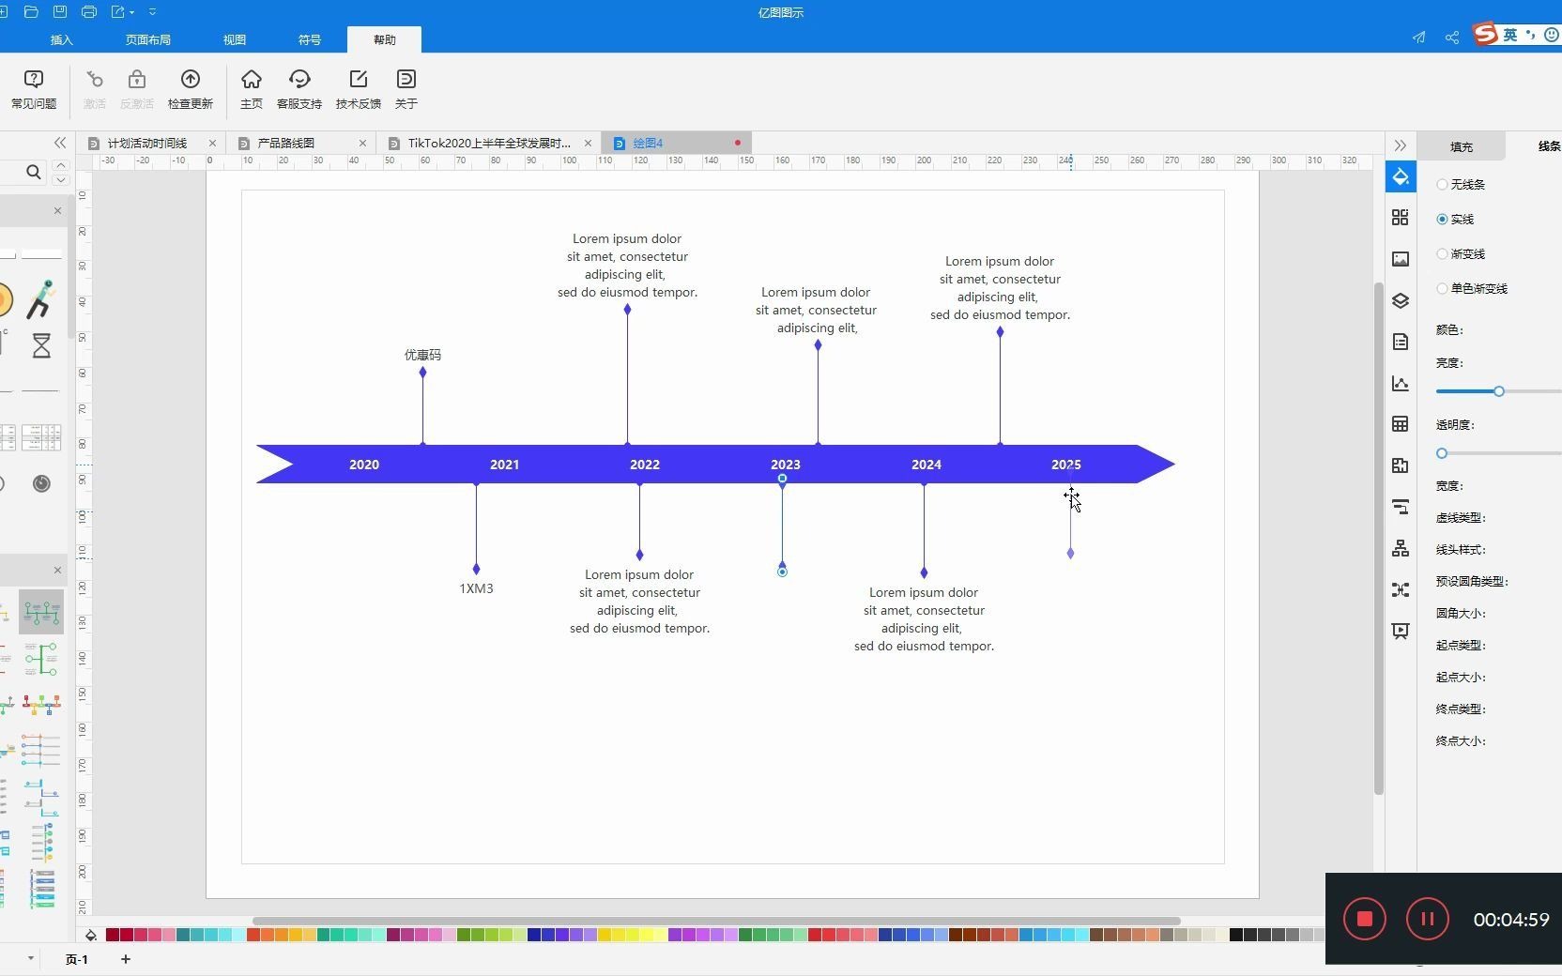Switch to the 填充 fill tab
The width and height of the screenshot is (1562, 976).
1462,146
